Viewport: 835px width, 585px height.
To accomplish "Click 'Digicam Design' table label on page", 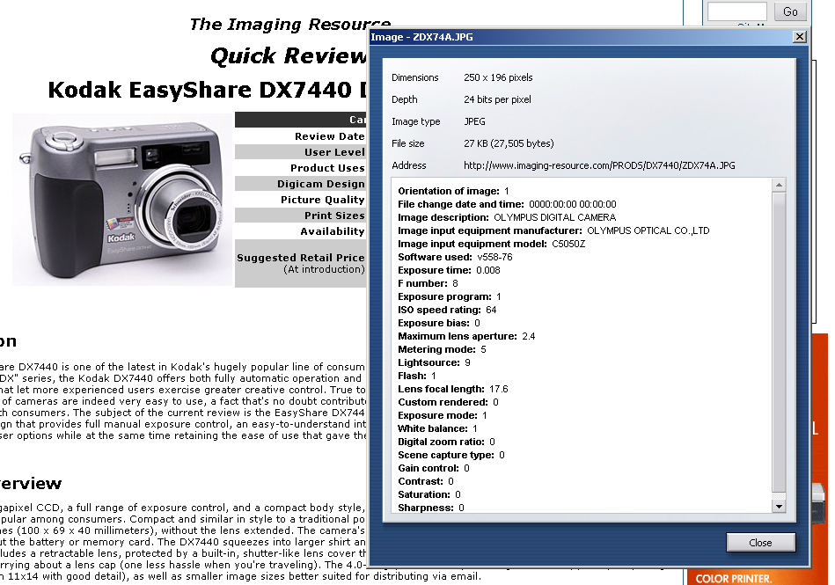I will click(320, 184).
